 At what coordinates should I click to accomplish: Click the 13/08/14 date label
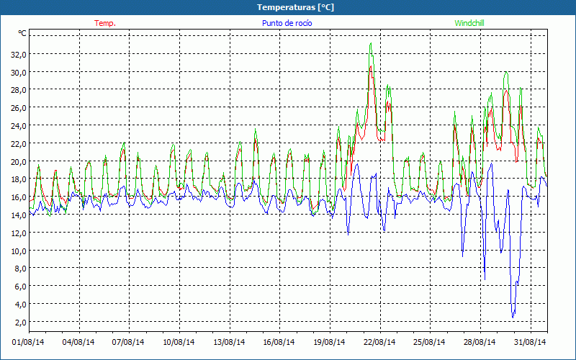click(x=229, y=342)
